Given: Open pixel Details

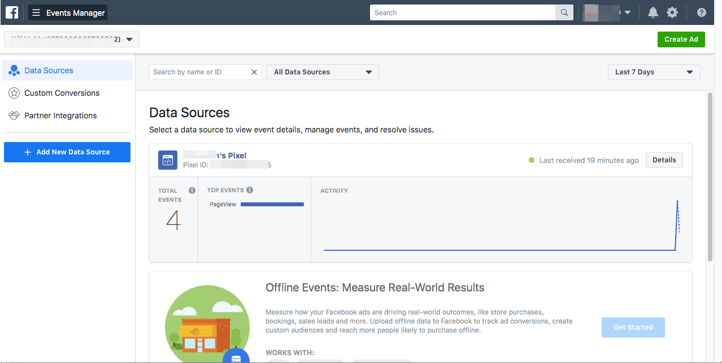Looking at the screenshot, I should [x=664, y=160].
